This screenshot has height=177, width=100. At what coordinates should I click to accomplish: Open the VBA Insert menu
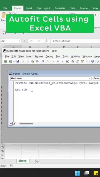coord(29,56)
